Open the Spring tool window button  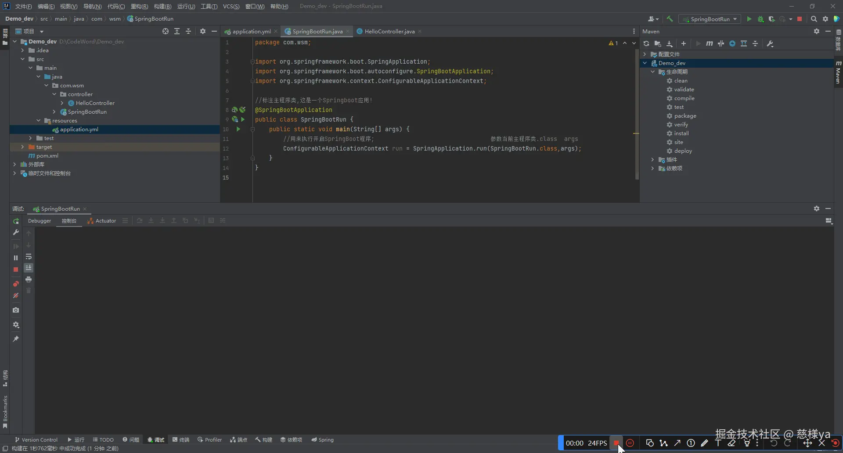pyautogui.click(x=322, y=440)
